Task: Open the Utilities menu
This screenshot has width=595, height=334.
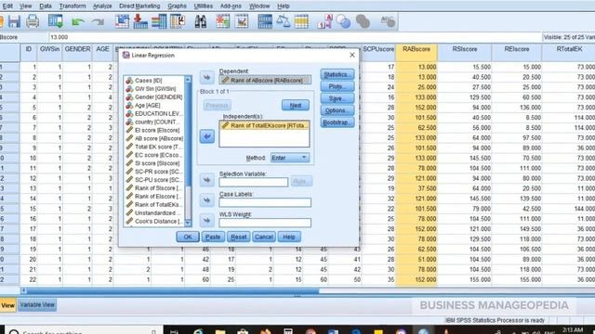Action: (204, 6)
